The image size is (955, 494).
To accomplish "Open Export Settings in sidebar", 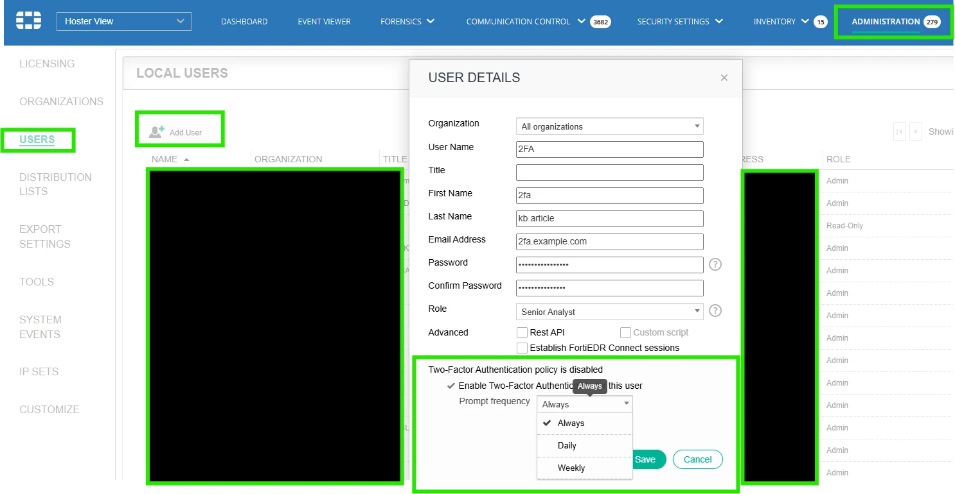I will click(x=45, y=236).
